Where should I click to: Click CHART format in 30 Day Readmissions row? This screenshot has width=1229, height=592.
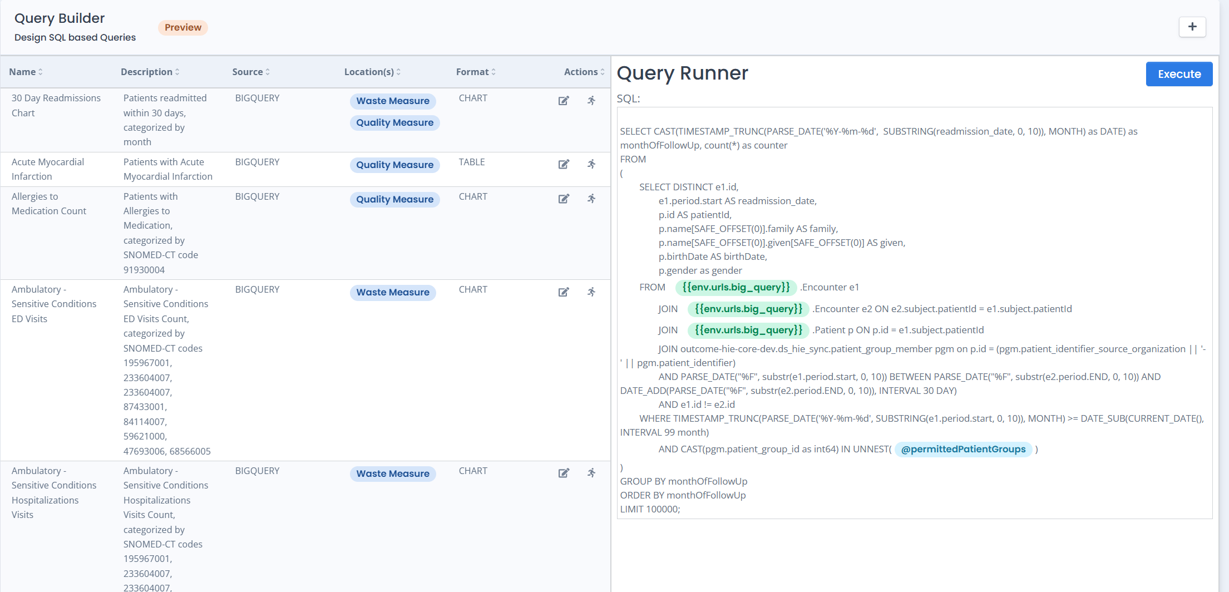(473, 98)
